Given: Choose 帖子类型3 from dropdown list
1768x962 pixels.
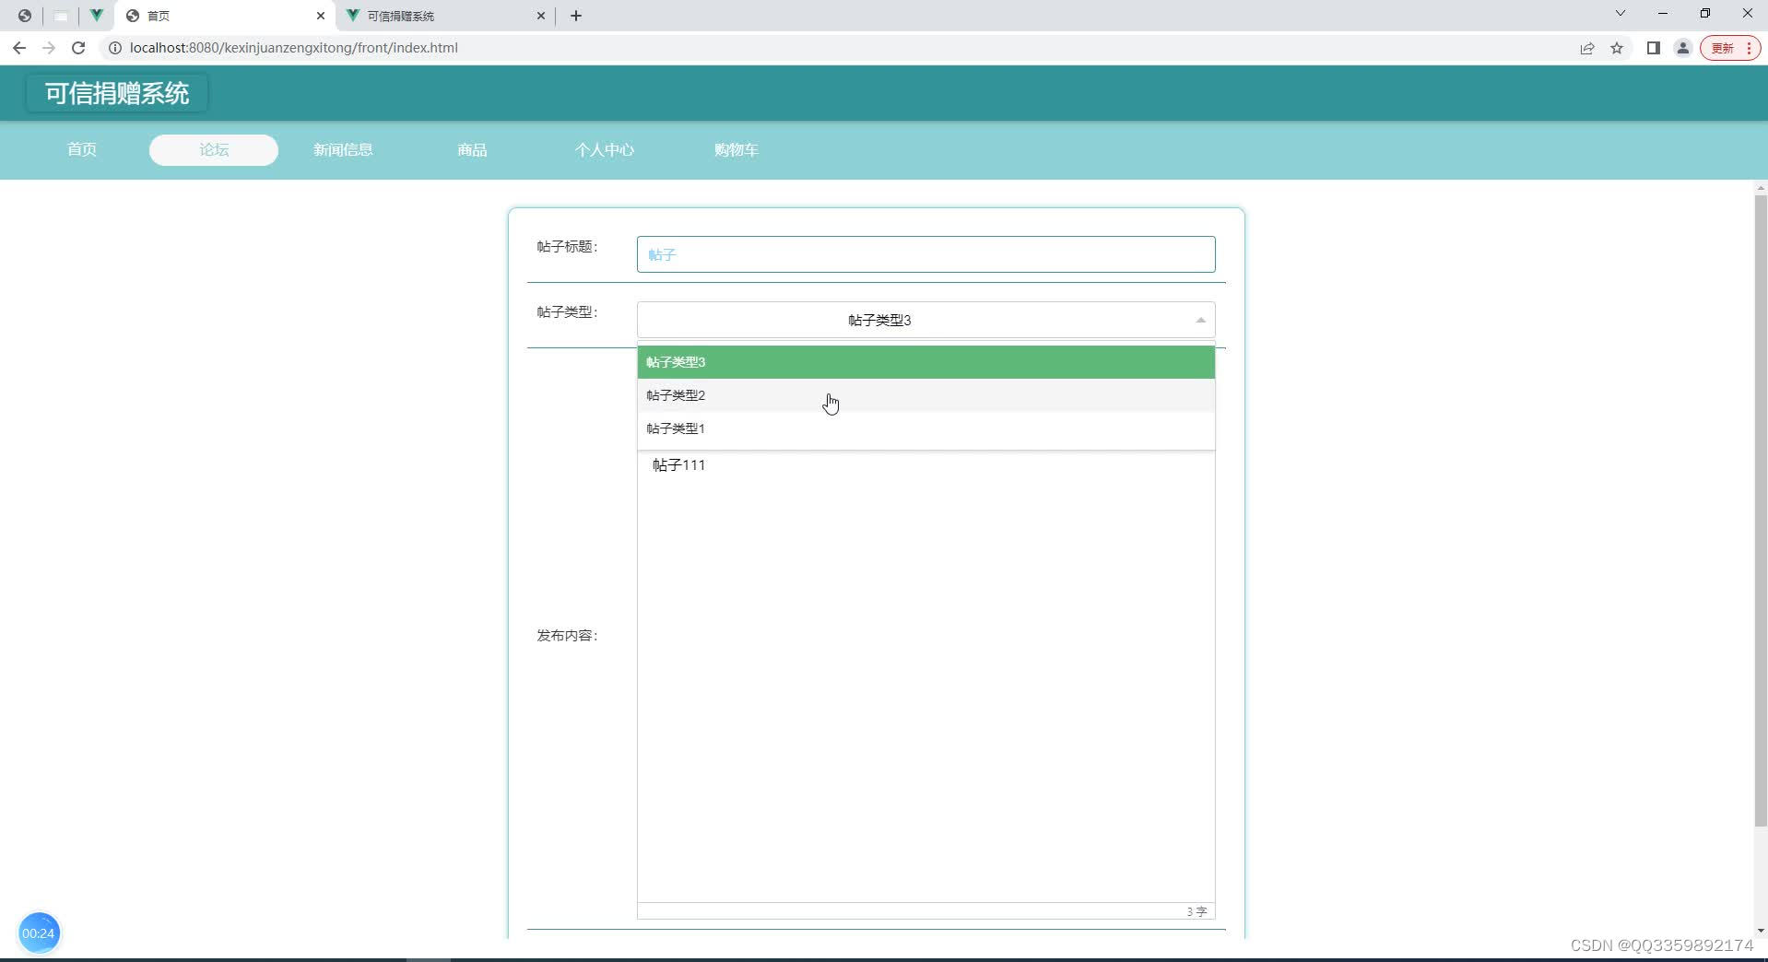Looking at the screenshot, I should click(x=925, y=362).
